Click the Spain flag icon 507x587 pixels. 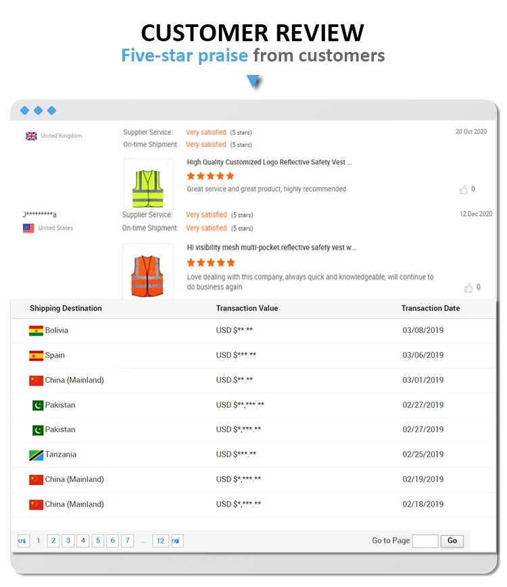[36, 355]
